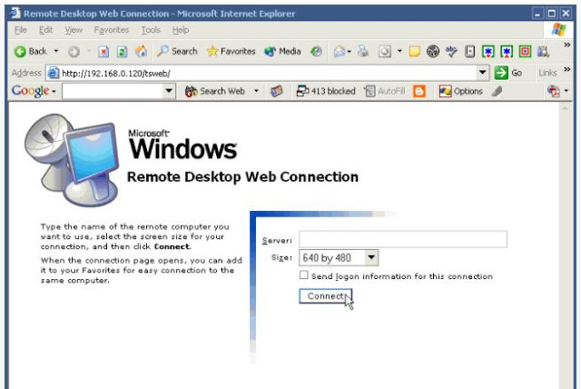Screen dimensions: 581x389
Task: Open the File menu
Action: click(x=21, y=30)
